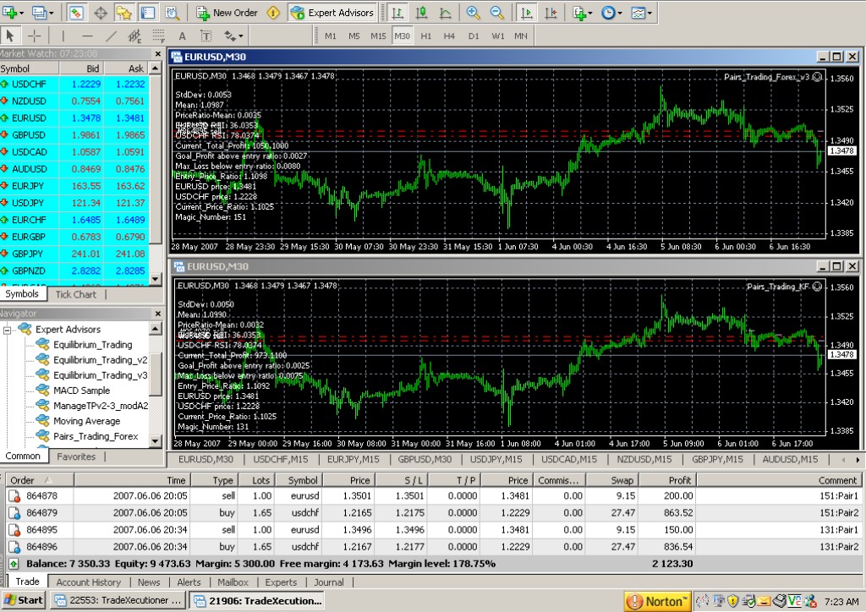Screen dimensions: 866x612
Task: Collapse the Expert Advisors tree node
Action: 7,330
